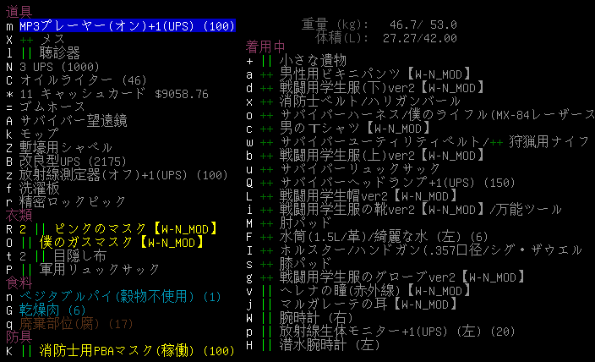The height and width of the screenshot is (362, 595).
Task: Select the highlighted MP3プレーヤー(オン) item
Action: [x=127, y=26]
